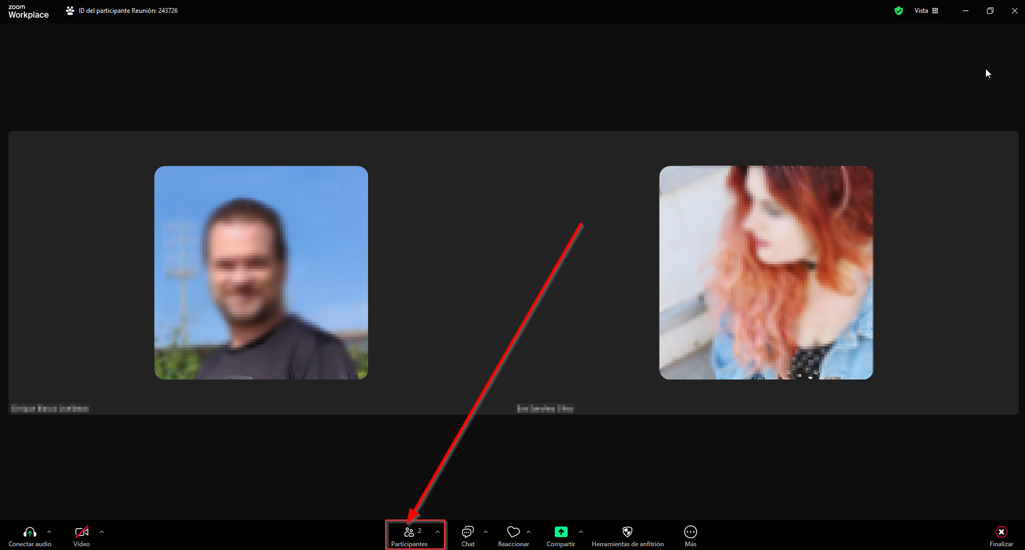Expand reactions options chevron

pos(529,532)
